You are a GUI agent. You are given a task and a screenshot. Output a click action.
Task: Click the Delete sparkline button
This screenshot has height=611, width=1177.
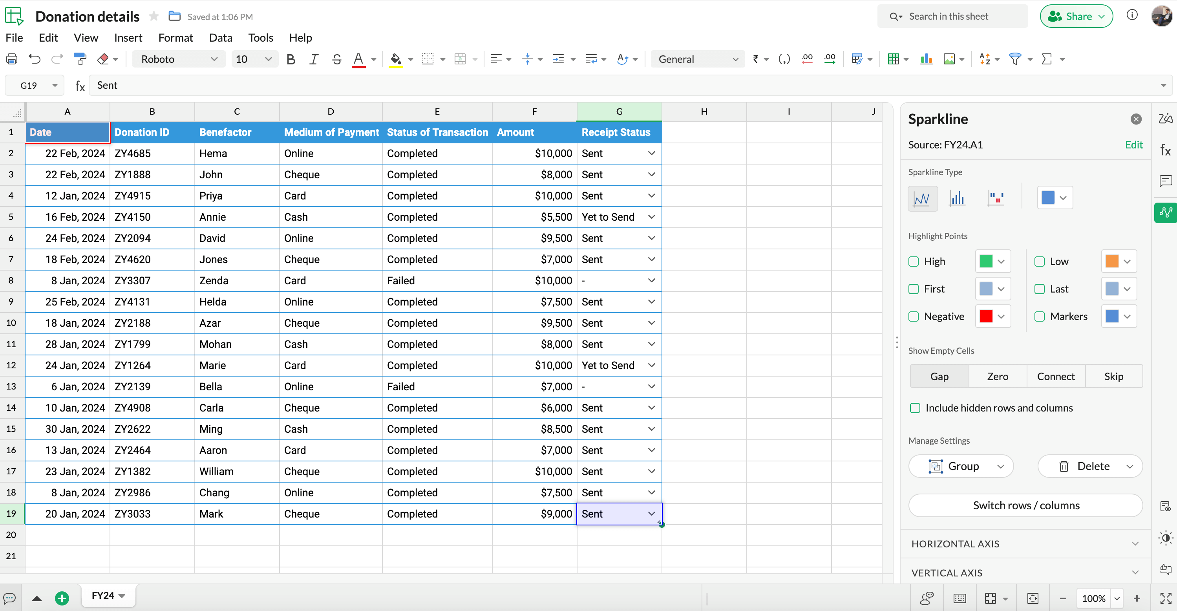tap(1084, 465)
